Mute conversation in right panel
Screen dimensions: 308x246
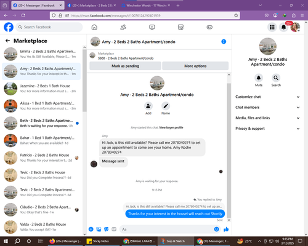tap(259, 78)
